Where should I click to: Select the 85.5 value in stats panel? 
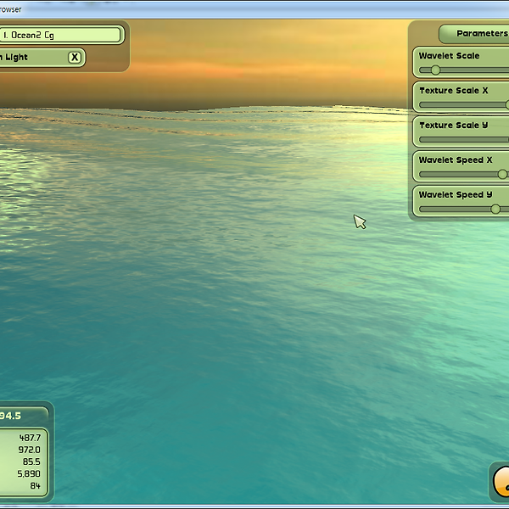click(x=31, y=461)
